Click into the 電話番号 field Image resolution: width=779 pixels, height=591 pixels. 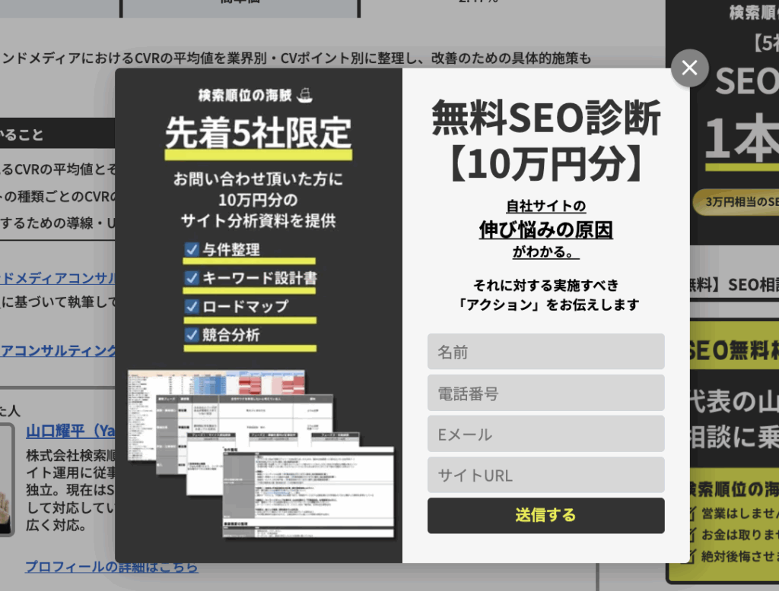point(545,393)
